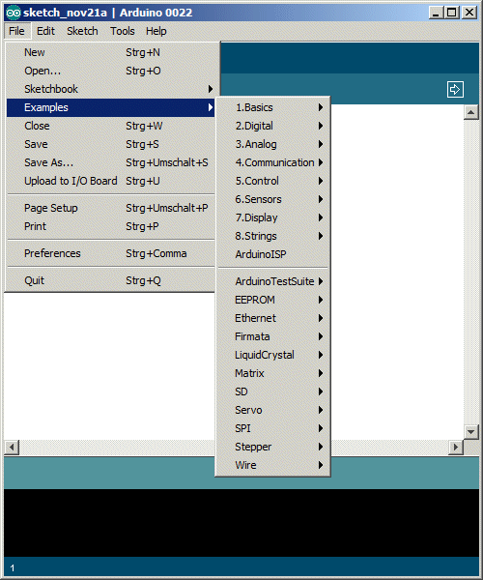Open Preferences from the File menu
This screenshot has width=483, height=580.
pos(110,253)
